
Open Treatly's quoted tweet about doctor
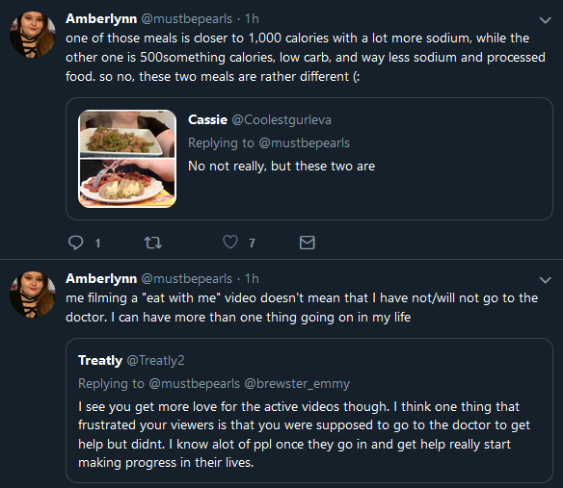click(309, 410)
